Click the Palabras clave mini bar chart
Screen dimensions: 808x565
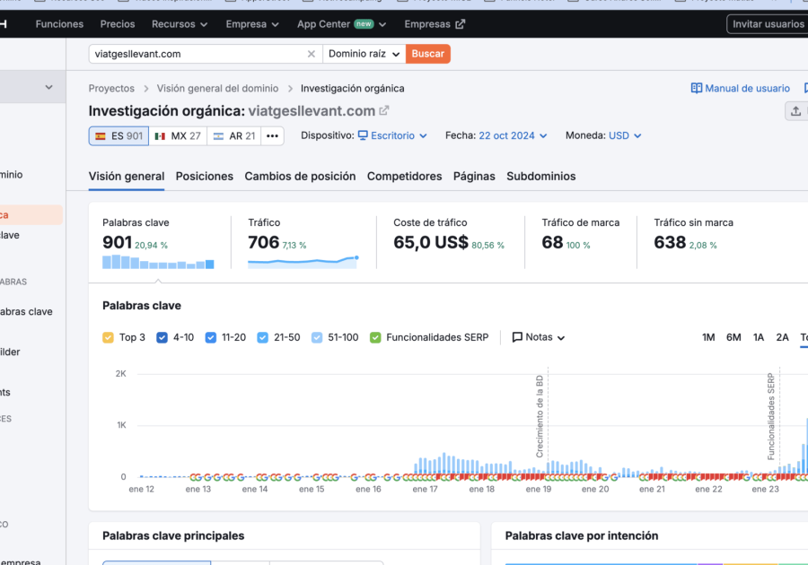coord(158,261)
